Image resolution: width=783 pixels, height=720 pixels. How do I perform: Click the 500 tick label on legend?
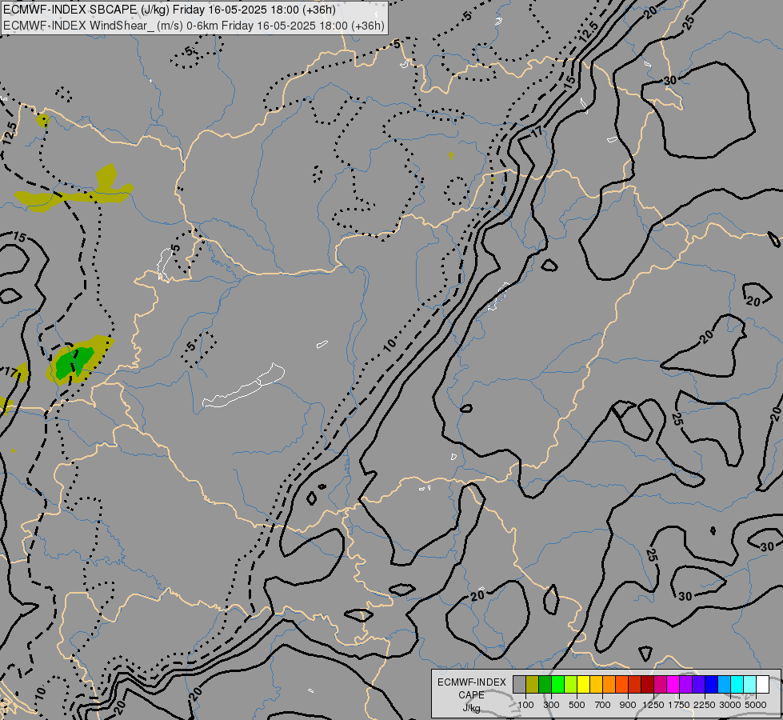pyautogui.click(x=577, y=705)
